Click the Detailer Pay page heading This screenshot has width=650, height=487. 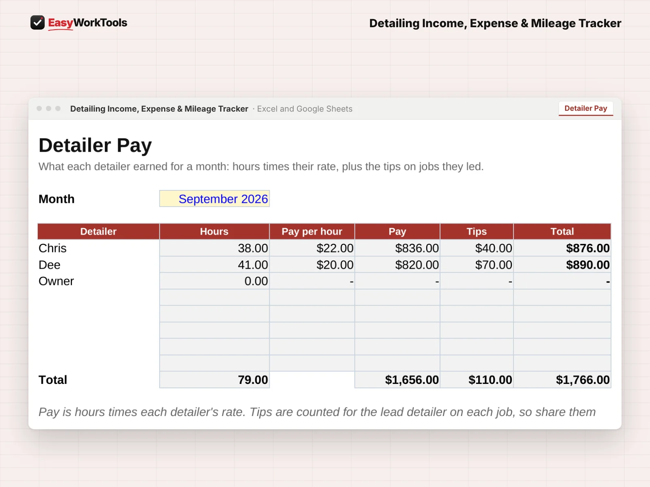point(95,146)
